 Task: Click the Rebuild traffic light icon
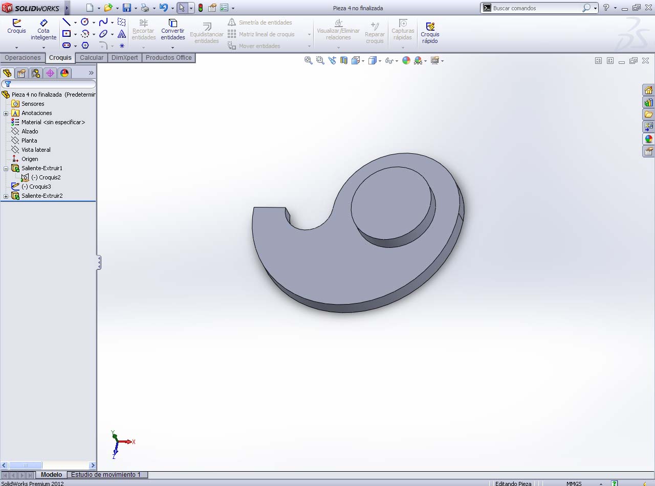click(200, 8)
